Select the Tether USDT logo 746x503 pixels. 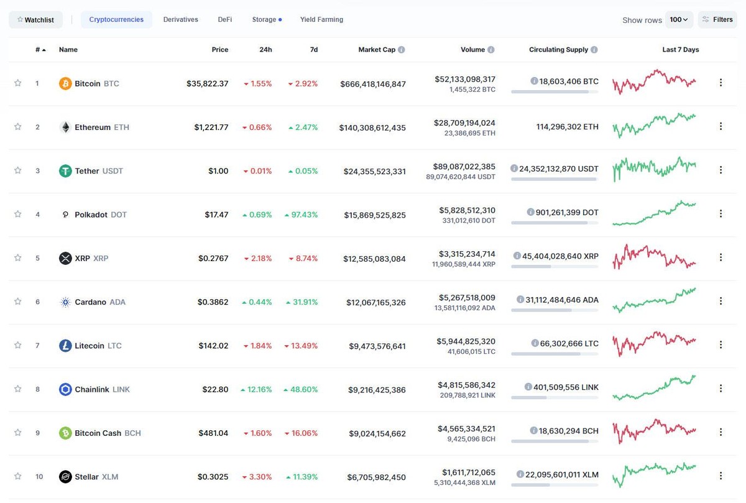[x=65, y=170]
